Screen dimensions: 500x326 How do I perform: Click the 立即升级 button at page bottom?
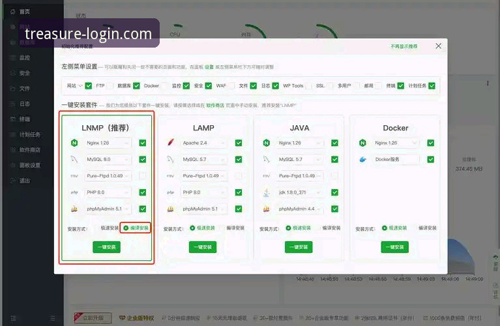point(93,318)
